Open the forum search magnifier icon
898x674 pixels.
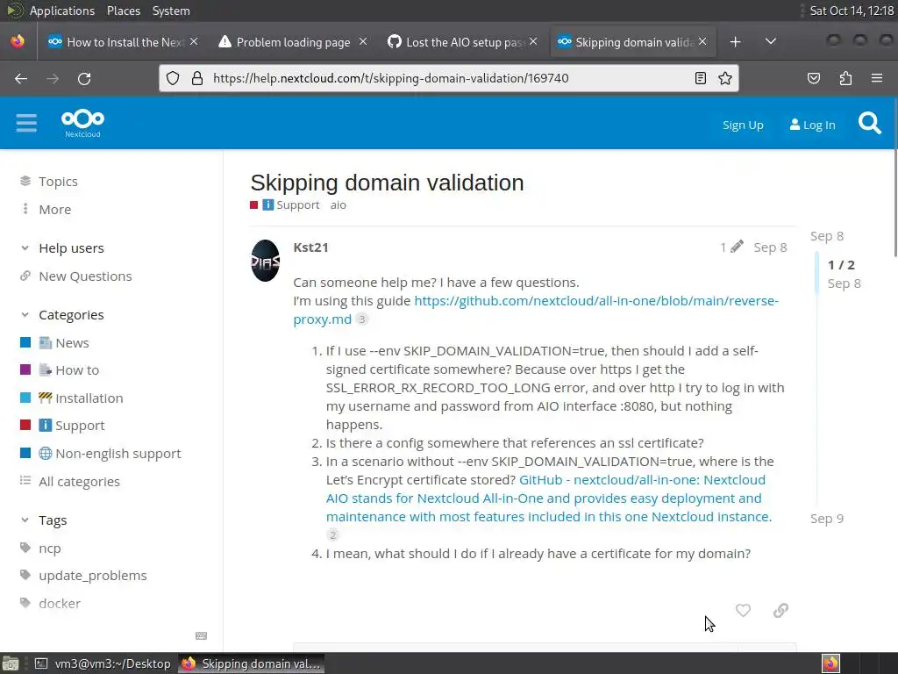point(869,123)
